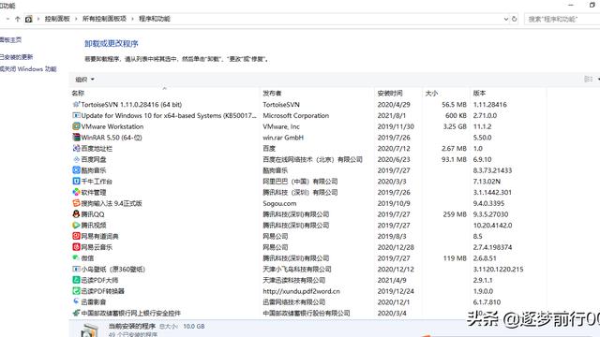Screen dimensions: 600x337
Task: Click the search 程序和功能 box
Action: click(562, 19)
